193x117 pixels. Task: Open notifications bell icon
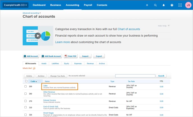[164, 5]
